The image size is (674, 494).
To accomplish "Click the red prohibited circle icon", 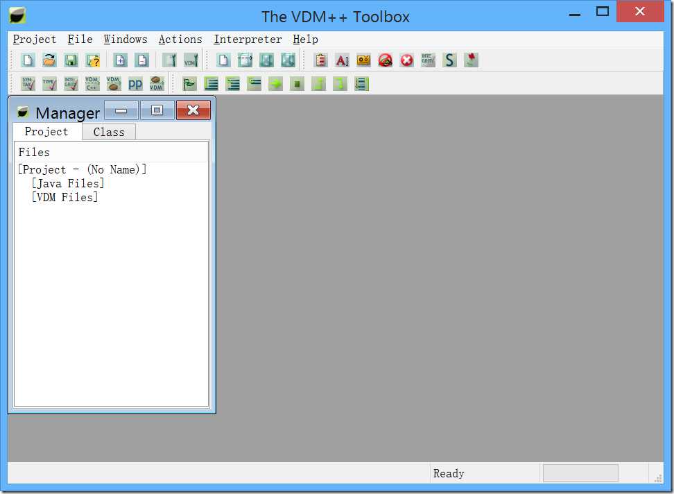I will pos(385,60).
